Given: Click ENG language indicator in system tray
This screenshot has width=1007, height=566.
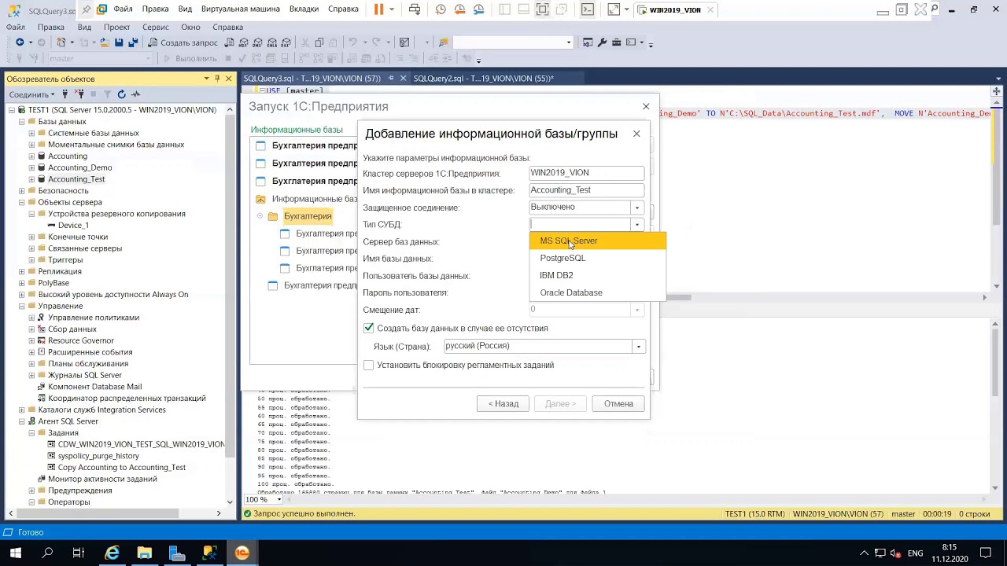Looking at the screenshot, I should (x=915, y=553).
